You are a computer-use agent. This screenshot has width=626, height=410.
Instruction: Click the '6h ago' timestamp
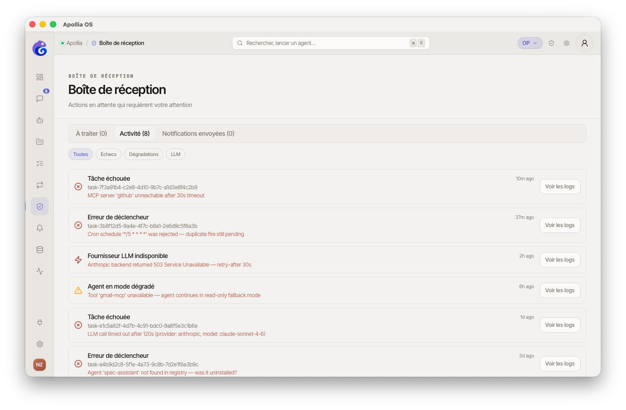tap(527, 286)
